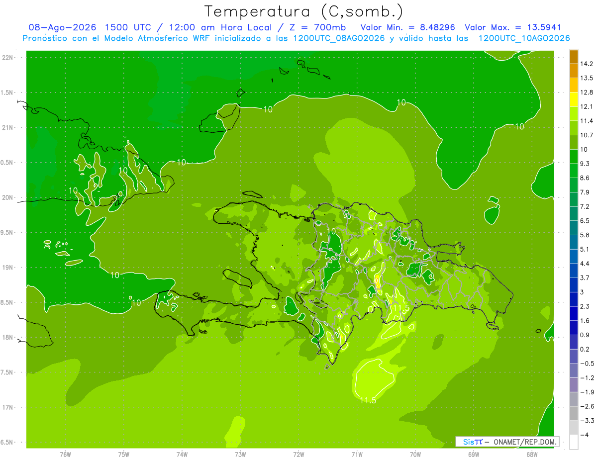Click the 17N latitude axis label
Image resolution: width=597 pixels, height=461 pixels.
click(x=7, y=407)
